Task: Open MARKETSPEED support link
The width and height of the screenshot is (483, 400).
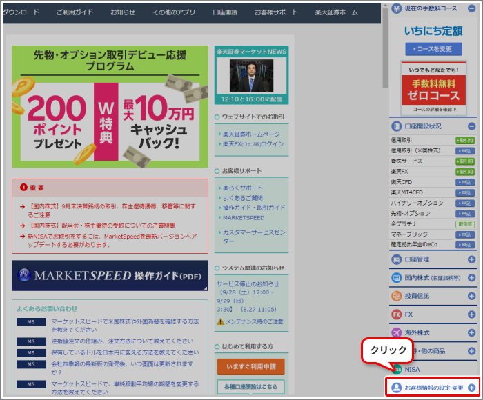Action: click(244, 218)
